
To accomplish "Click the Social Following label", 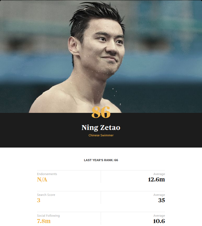I will click(48, 216).
